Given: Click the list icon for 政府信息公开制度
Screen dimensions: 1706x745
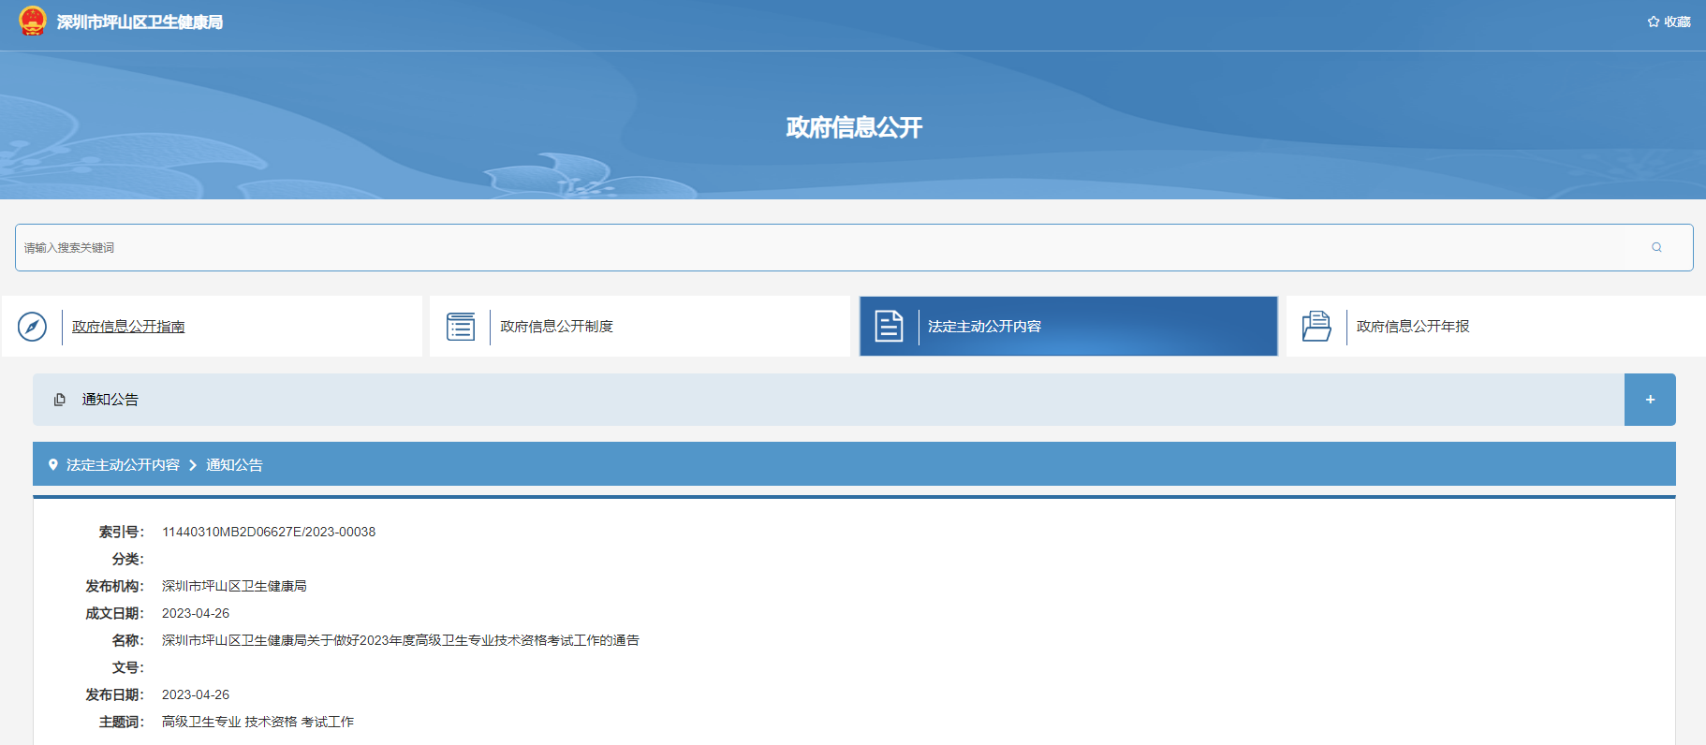Looking at the screenshot, I should 461,327.
